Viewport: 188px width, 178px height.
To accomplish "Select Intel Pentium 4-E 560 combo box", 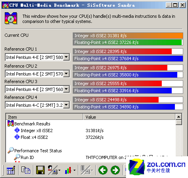I will point(37,89).
